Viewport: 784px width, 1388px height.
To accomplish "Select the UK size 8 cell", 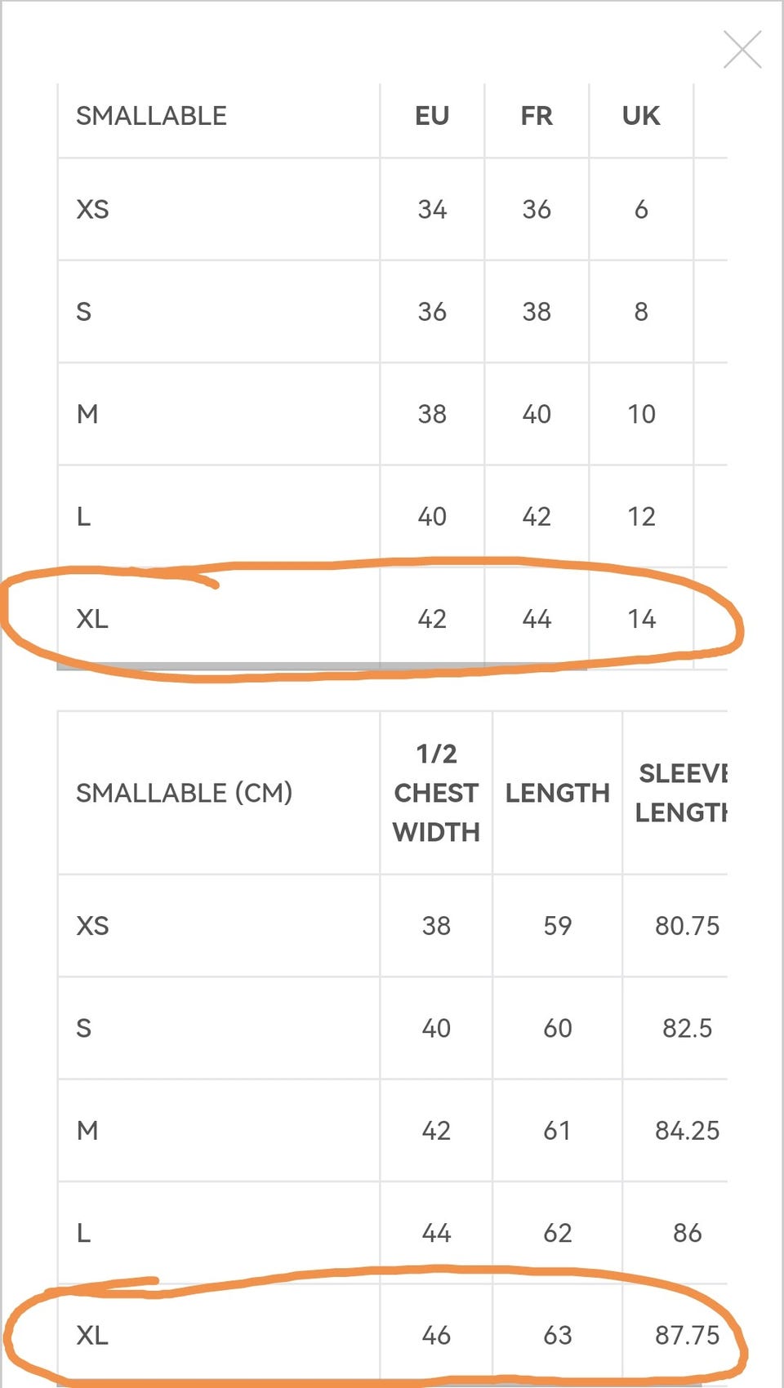I will [641, 312].
